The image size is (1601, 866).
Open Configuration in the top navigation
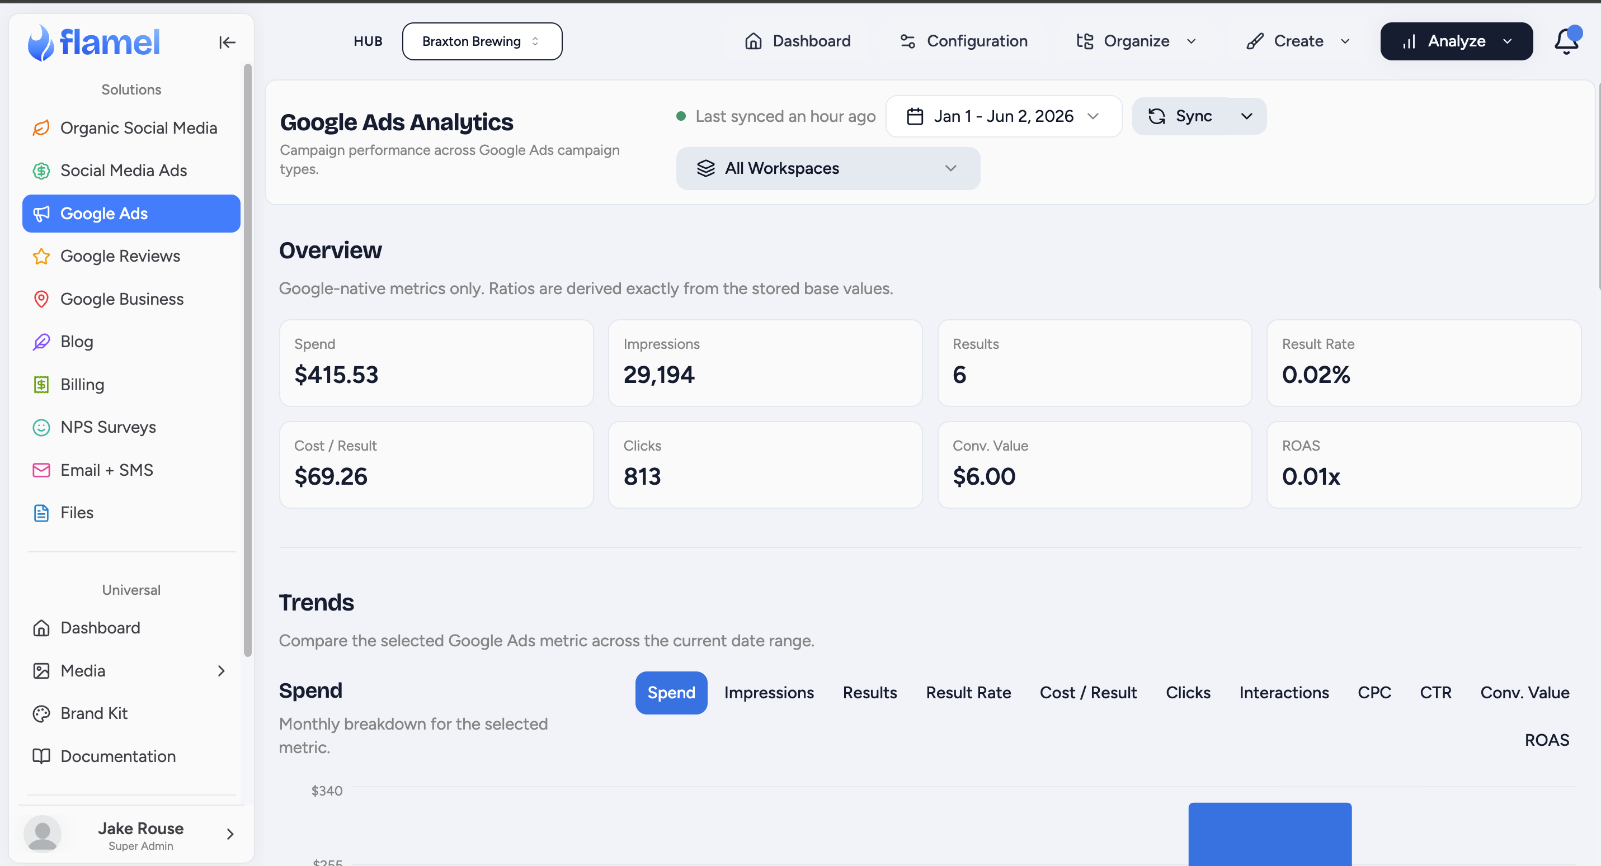tap(963, 41)
